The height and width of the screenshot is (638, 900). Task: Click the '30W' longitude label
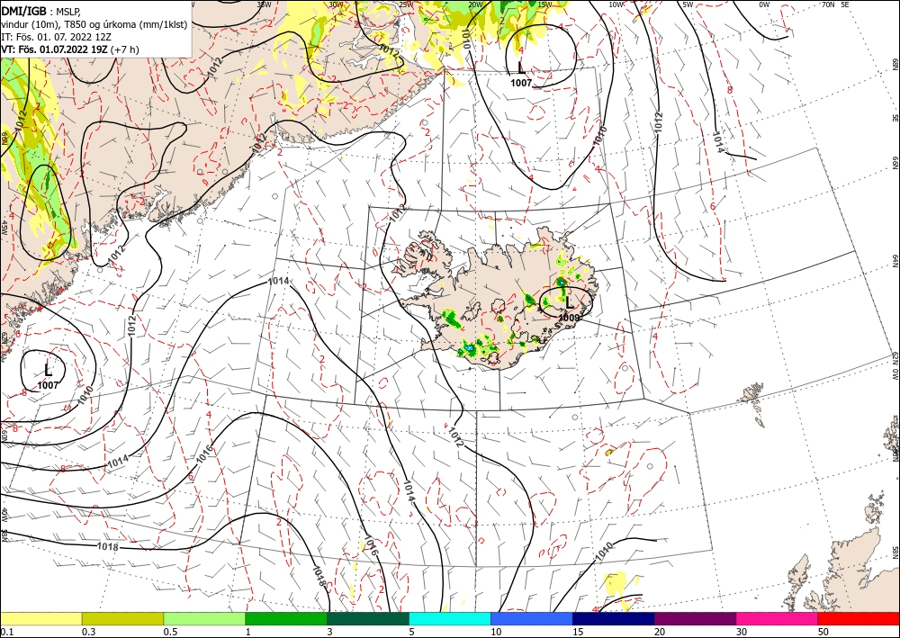pos(336,4)
